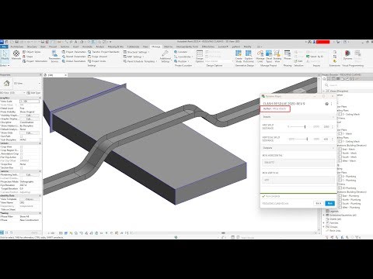This screenshot has height=279, width=373.
Task: Toggle Far Clip Active checkbox
Action: point(22,157)
